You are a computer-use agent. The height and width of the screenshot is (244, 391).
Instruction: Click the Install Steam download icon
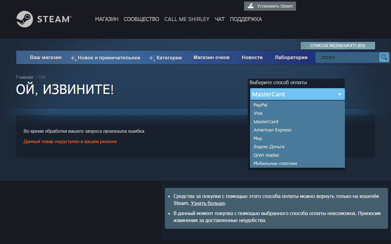251,6
